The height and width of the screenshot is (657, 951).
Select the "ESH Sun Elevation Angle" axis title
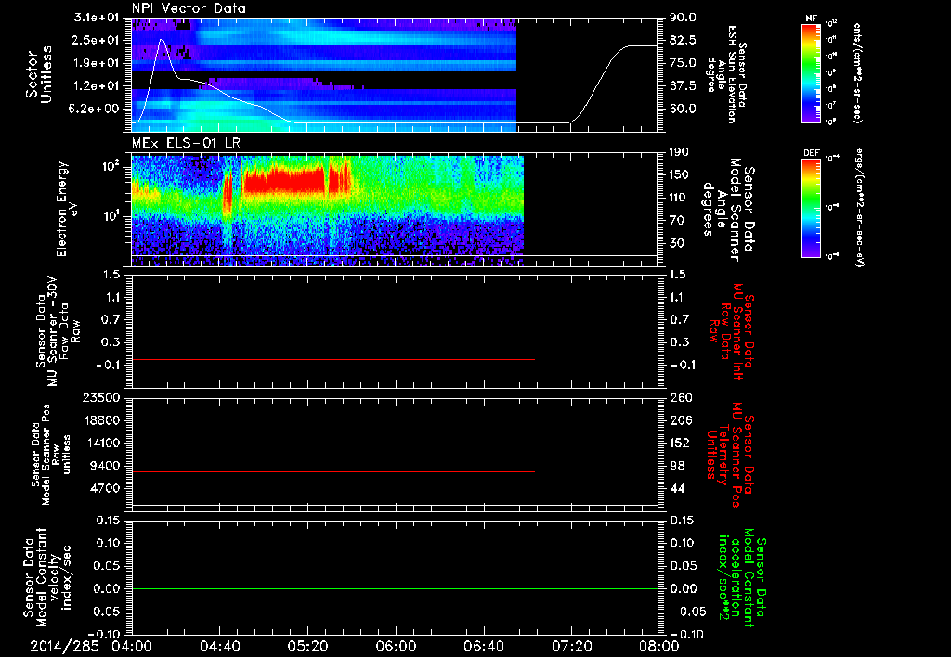pyautogui.click(x=726, y=74)
